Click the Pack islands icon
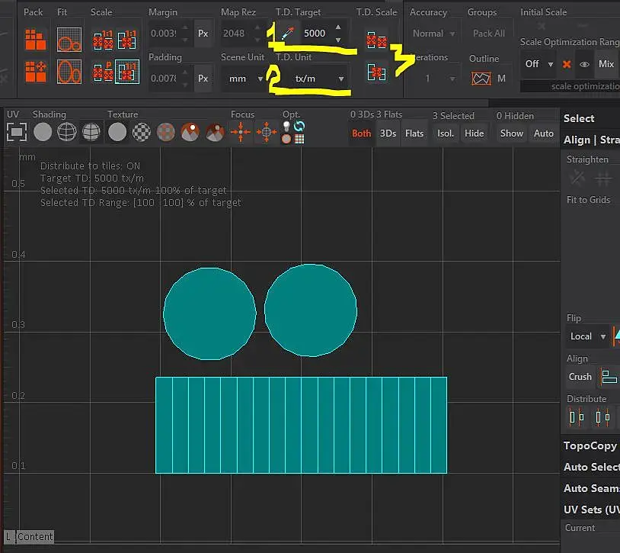The image size is (620, 553). click(36, 40)
